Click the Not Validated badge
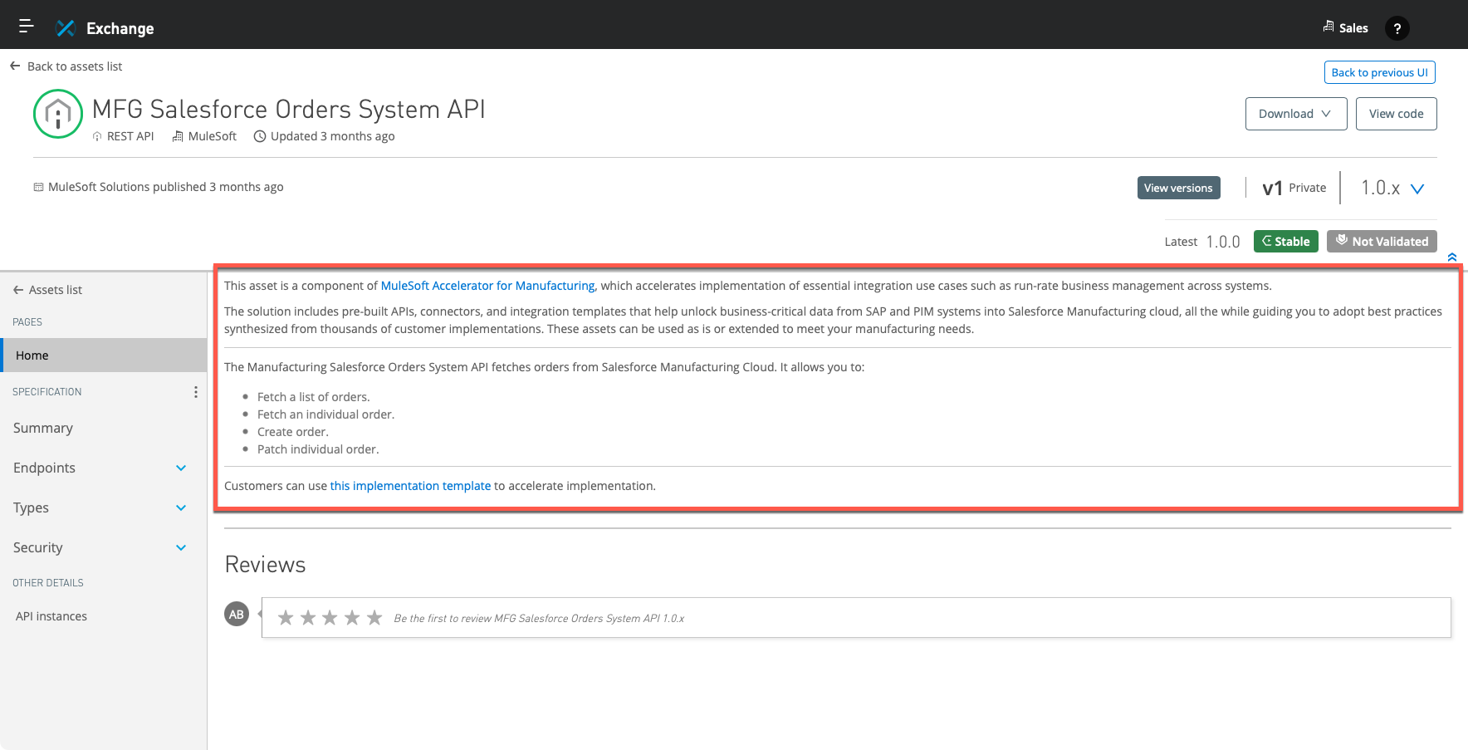1468x750 pixels. [x=1382, y=241]
